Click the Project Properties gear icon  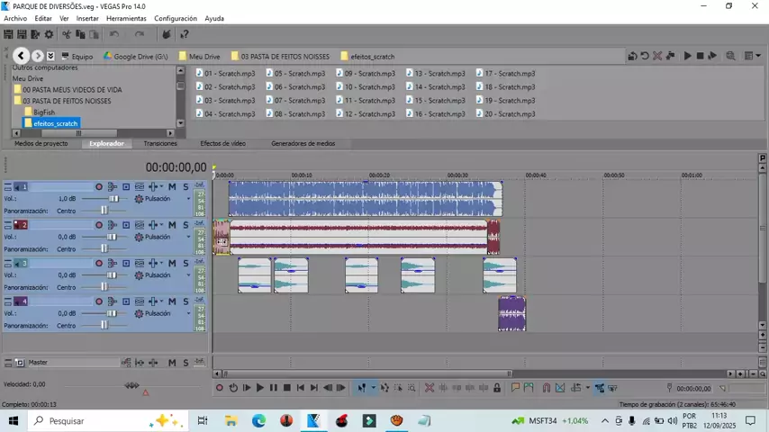49,35
